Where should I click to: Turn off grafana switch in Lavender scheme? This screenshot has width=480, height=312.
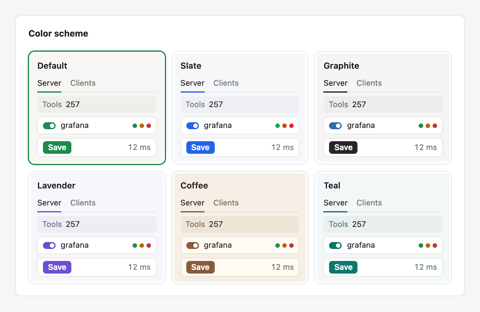tap(49, 246)
